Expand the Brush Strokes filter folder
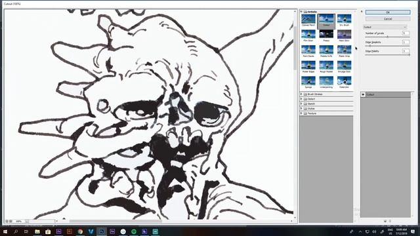Screen dimensions: 420x236 pyautogui.click(x=301, y=94)
